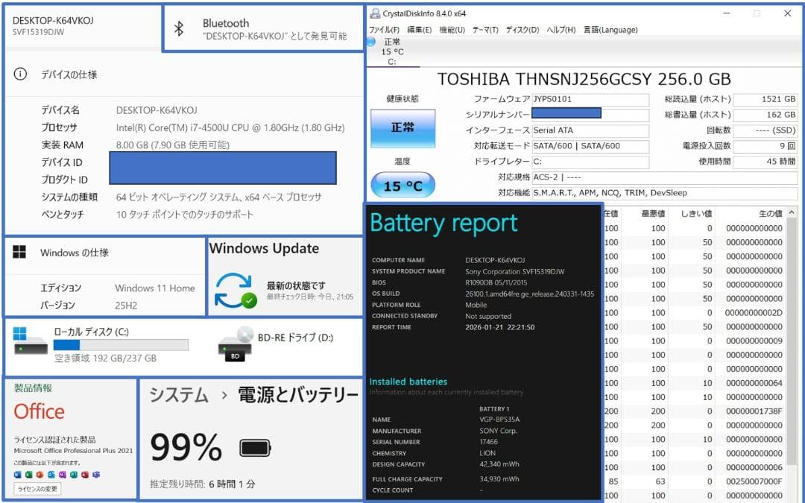The width and height of the screenshot is (805, 503).
Task: Open the Teams icon in the Office list
Action: pyautogui.click(x=97, y=475)
